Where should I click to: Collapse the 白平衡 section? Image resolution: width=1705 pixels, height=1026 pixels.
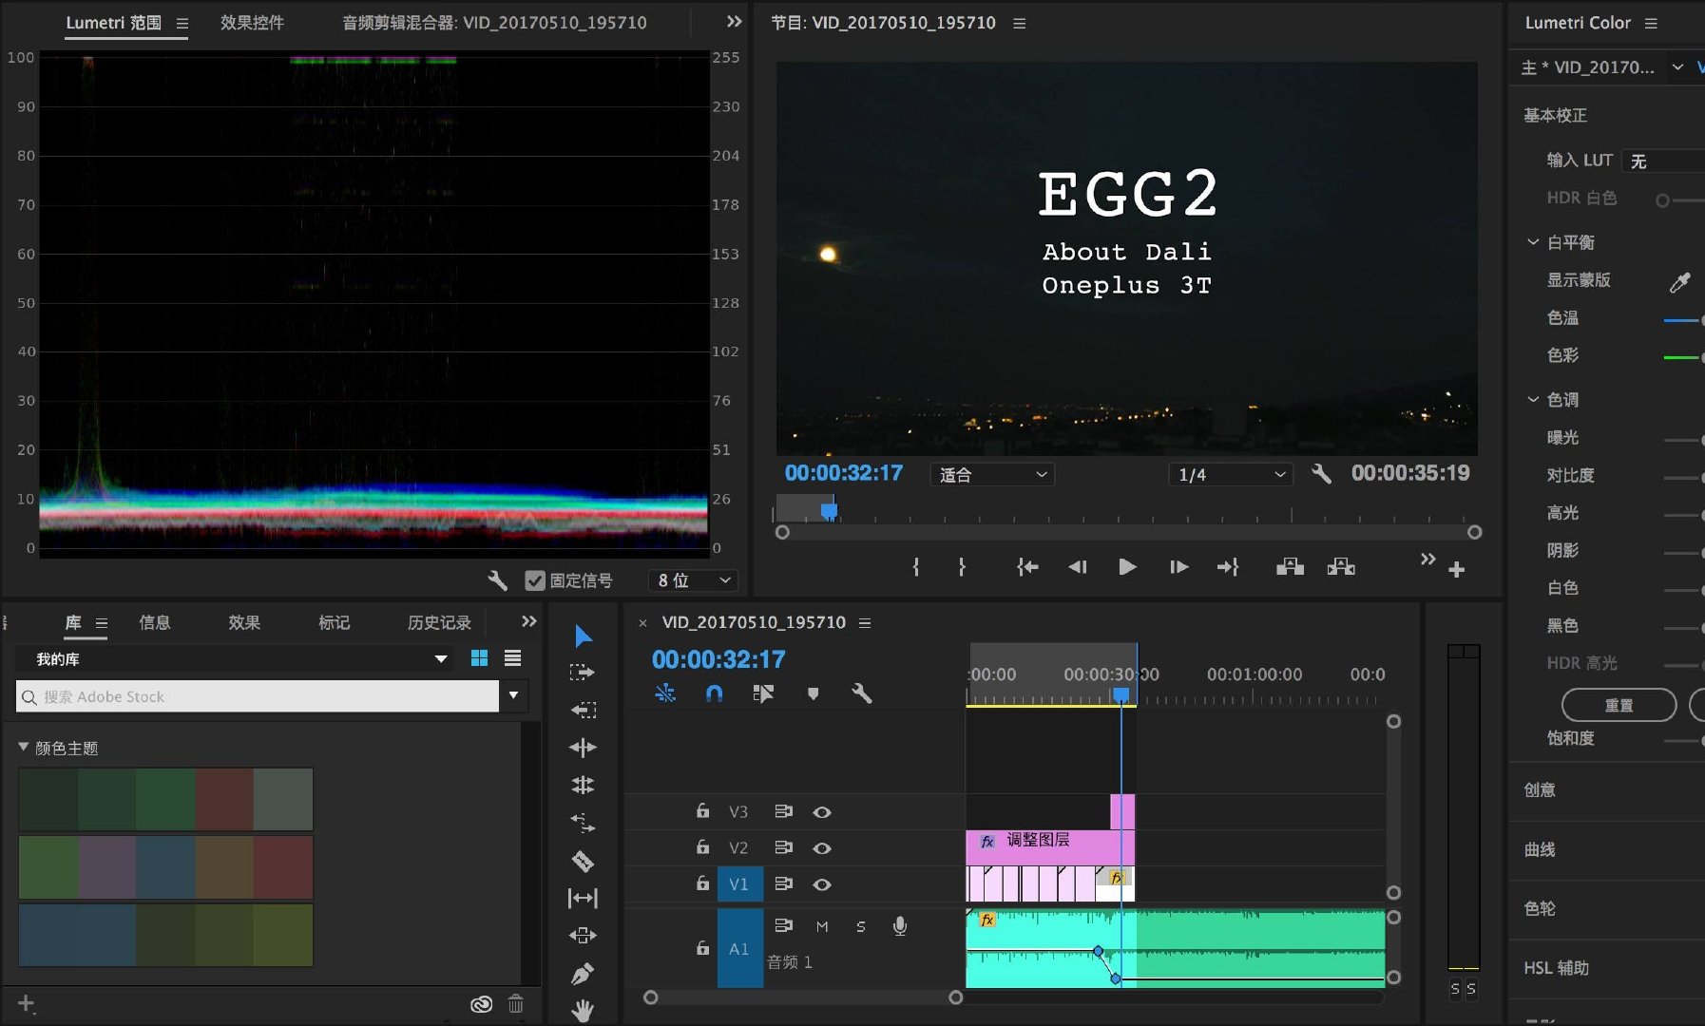point(1532,242)
